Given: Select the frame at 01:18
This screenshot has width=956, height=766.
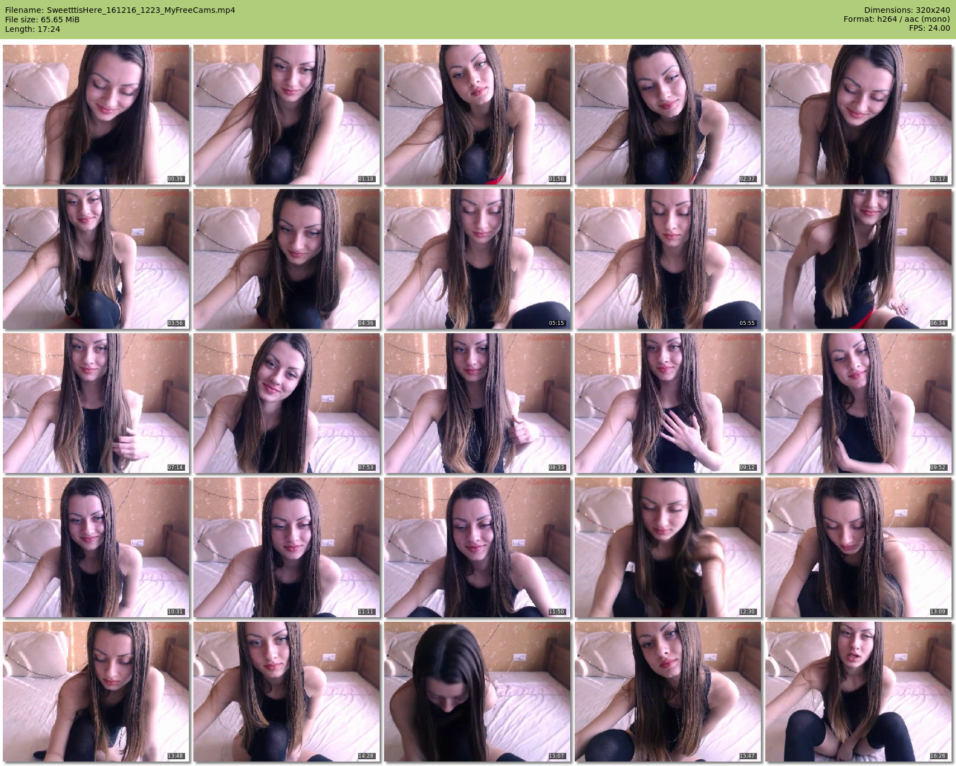Looking at the screenshot, I should (x=286, y=115).
